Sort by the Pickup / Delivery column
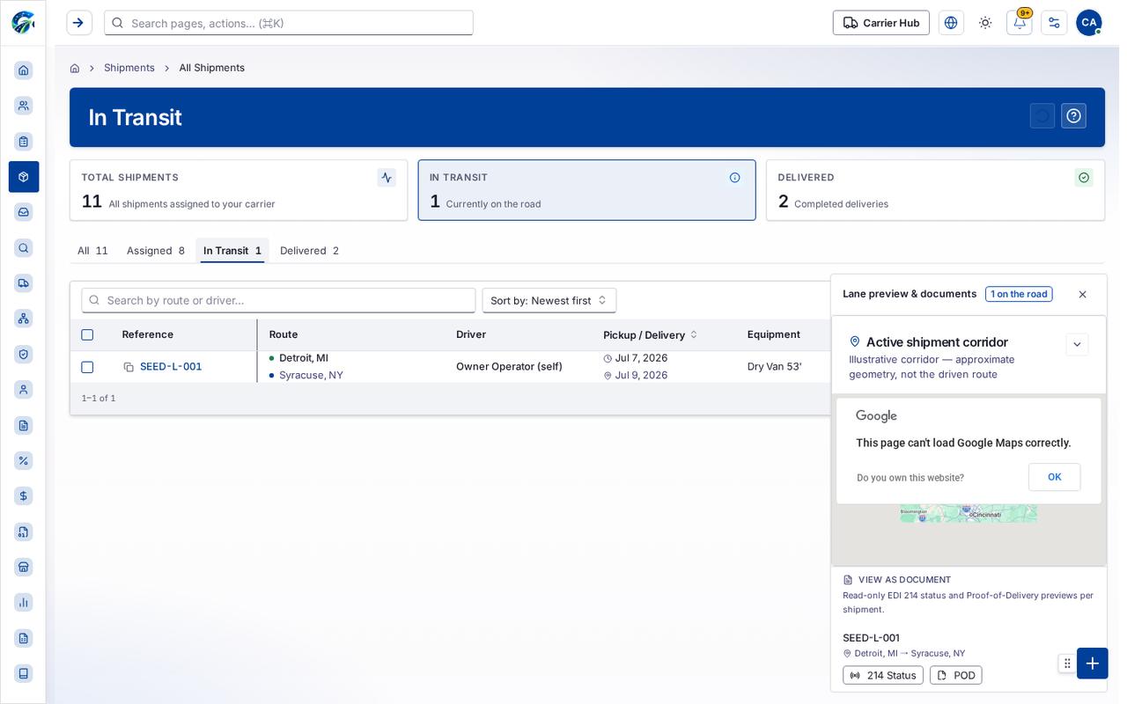This screenshot has width=1127, height=704. click(650, 334)
